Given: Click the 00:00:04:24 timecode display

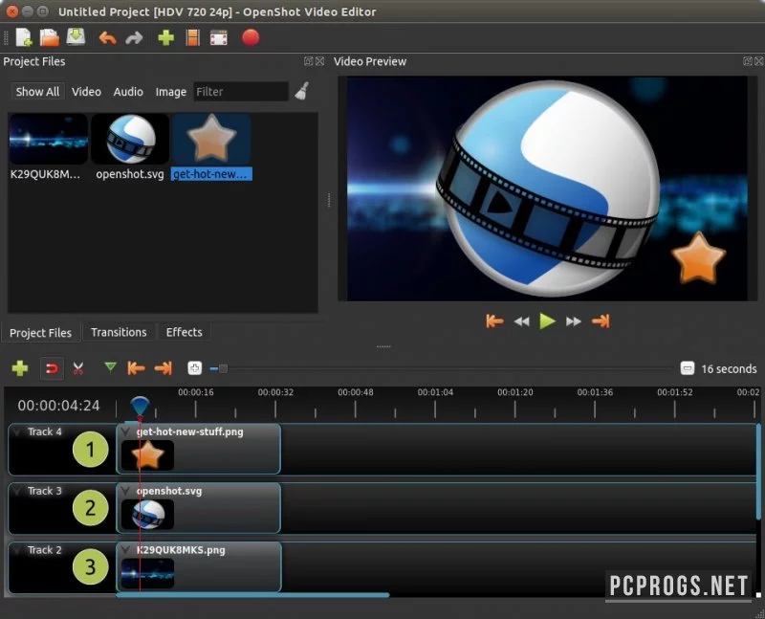Looking at the screenshot, I should [58, 406].
